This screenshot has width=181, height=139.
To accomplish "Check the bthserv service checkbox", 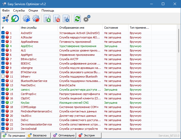I will pos(3,76).
